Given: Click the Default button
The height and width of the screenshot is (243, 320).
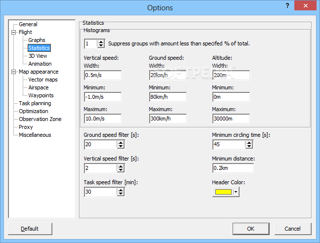Looking at the screenshot, I should tap(30, 229).
